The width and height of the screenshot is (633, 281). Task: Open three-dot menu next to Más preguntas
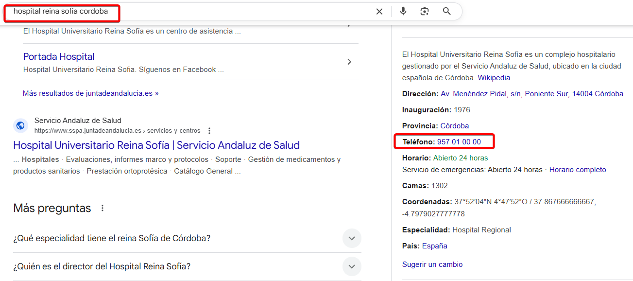pyautogui.click(x=103, y=208)
